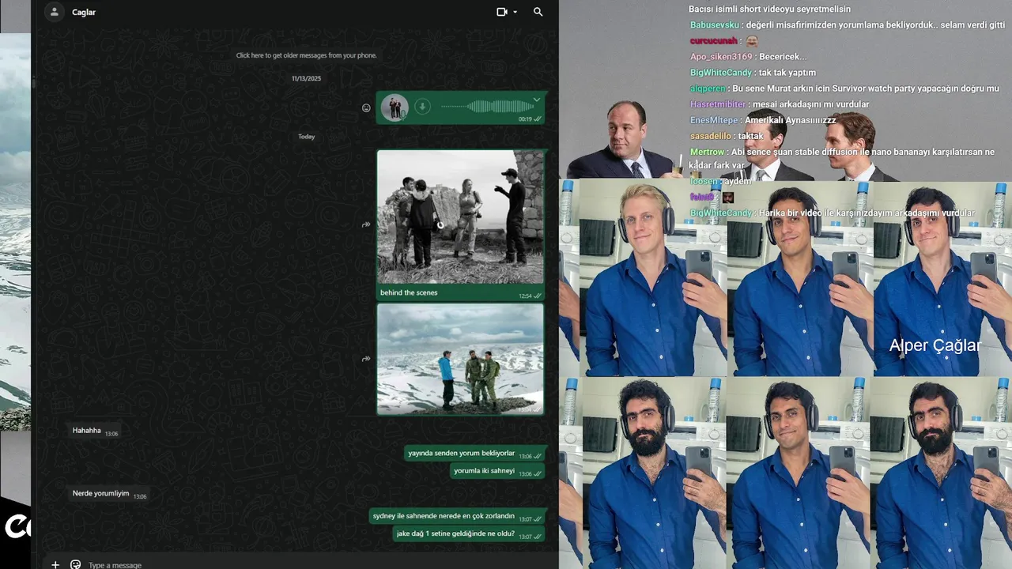Search within the Caglar chat
This screenshot has width=1012, height=569.
[538, 12]
